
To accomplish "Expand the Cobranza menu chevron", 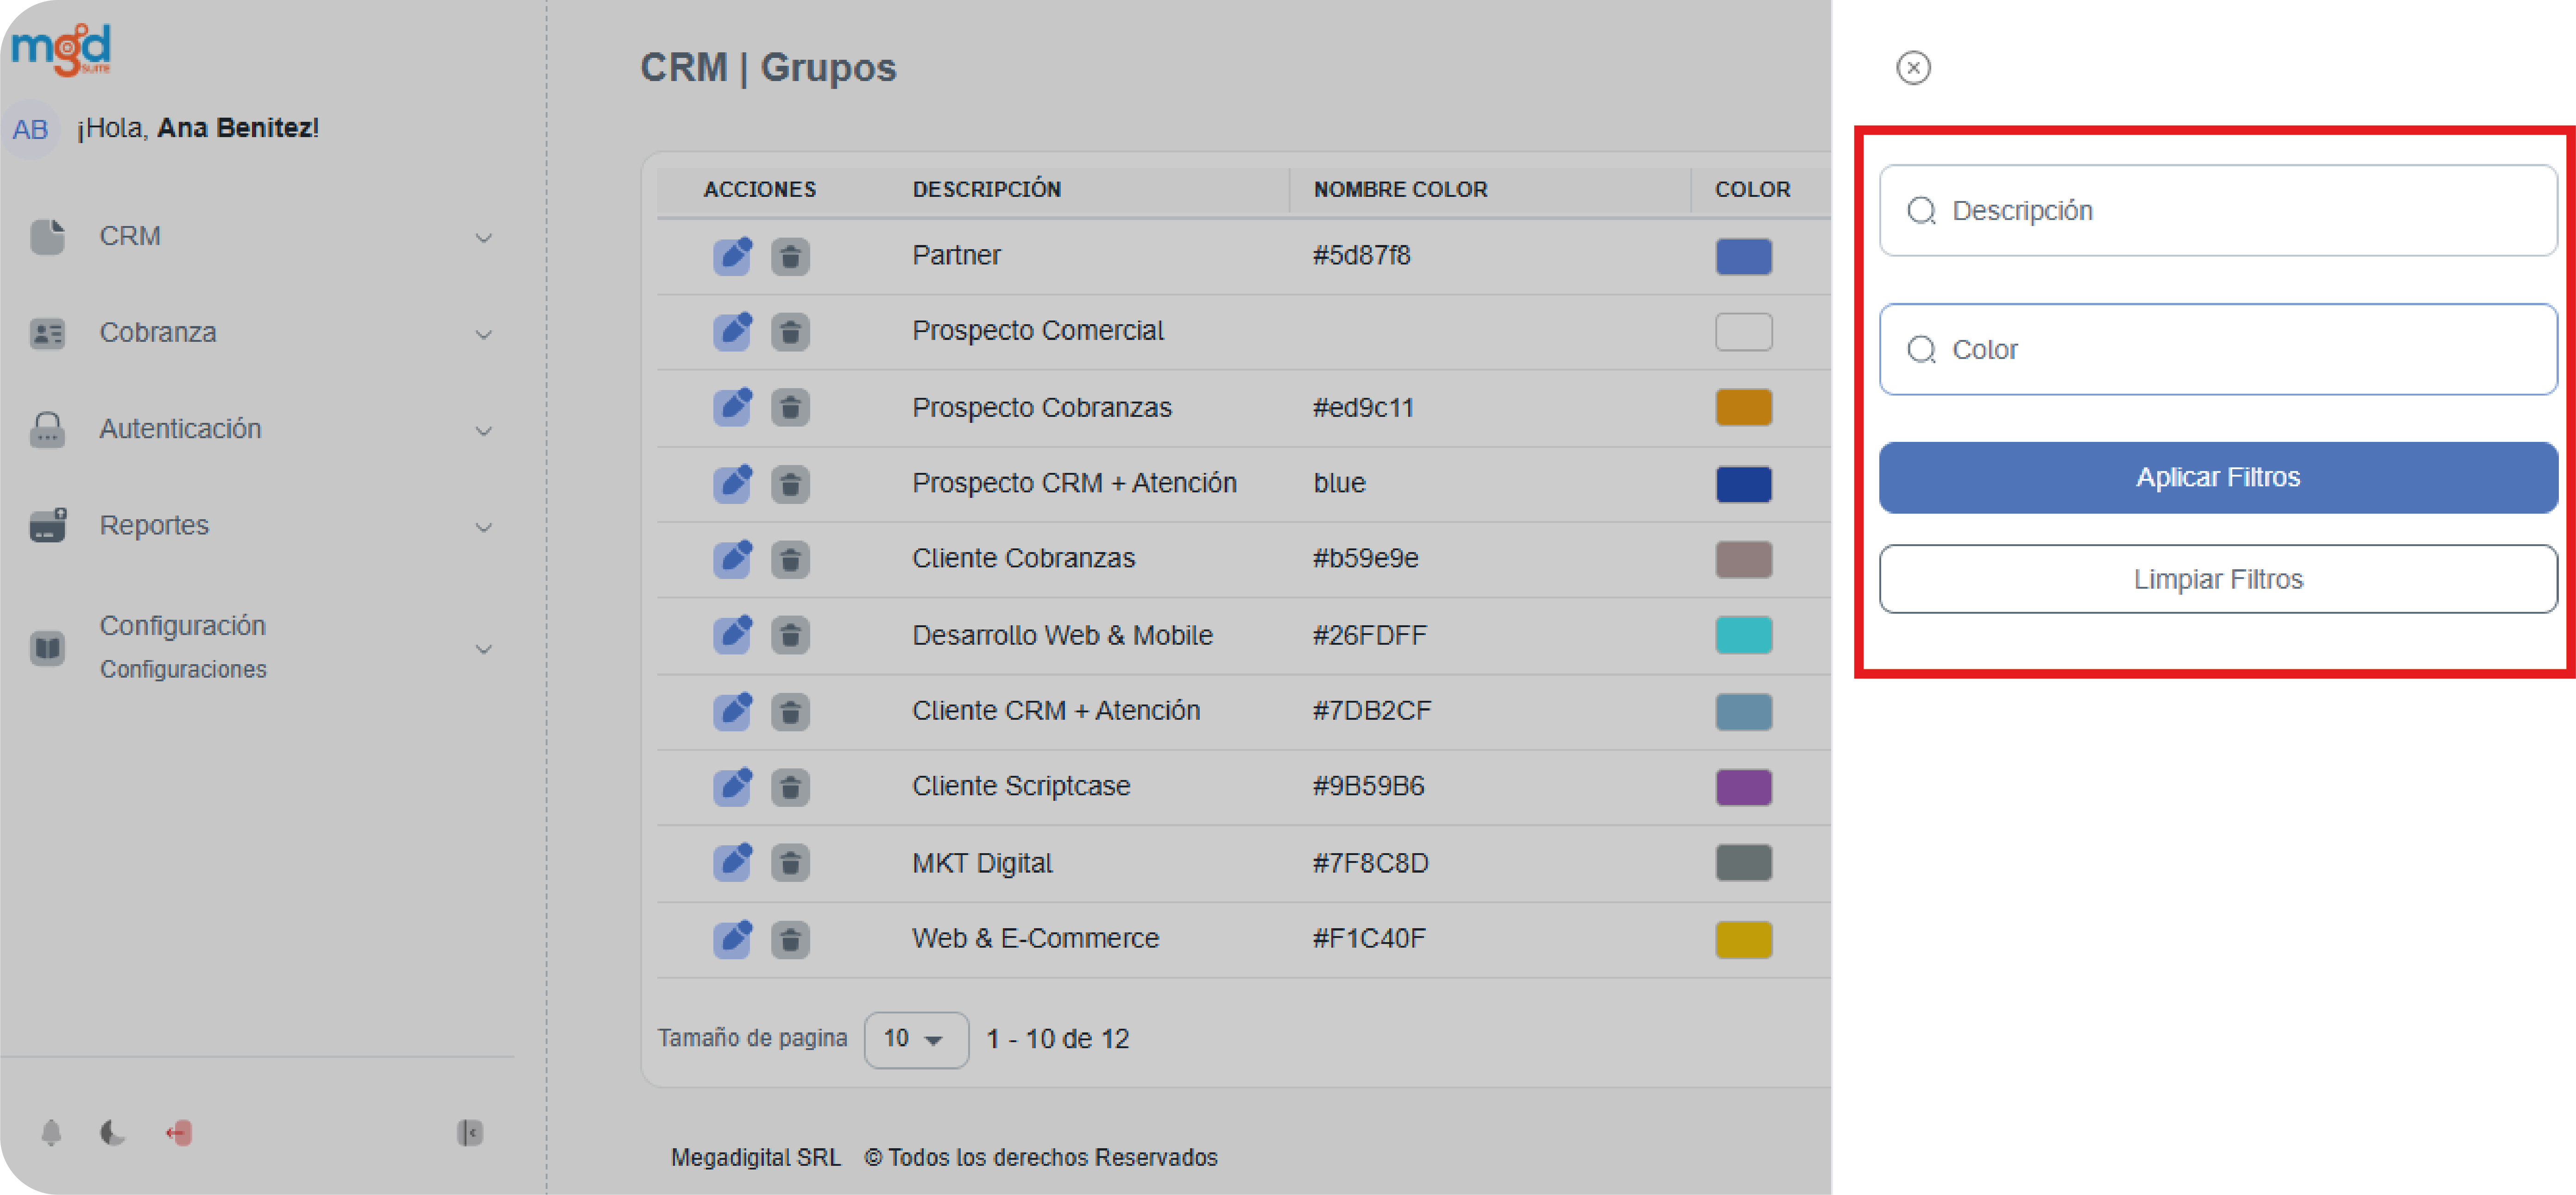I will (483, 334).
